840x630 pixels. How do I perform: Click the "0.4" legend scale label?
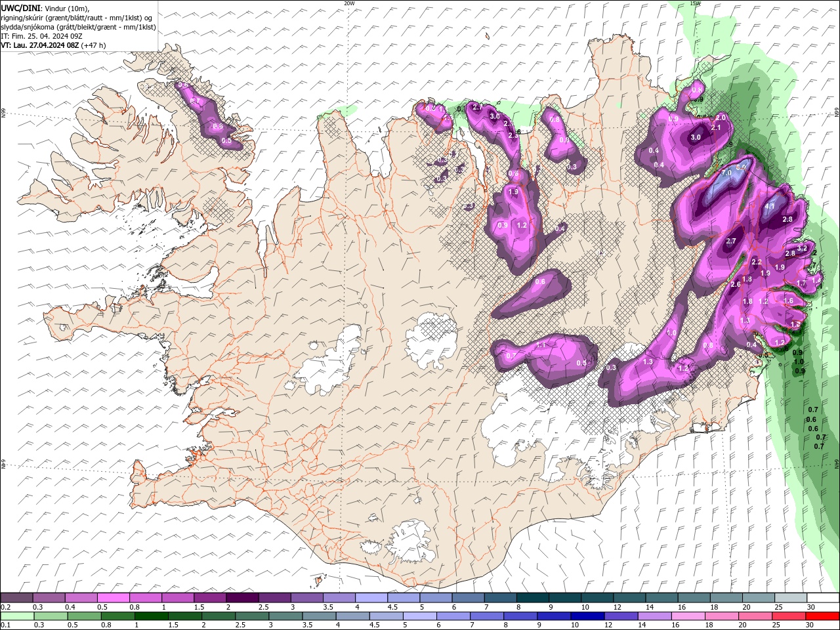(70, 607)
